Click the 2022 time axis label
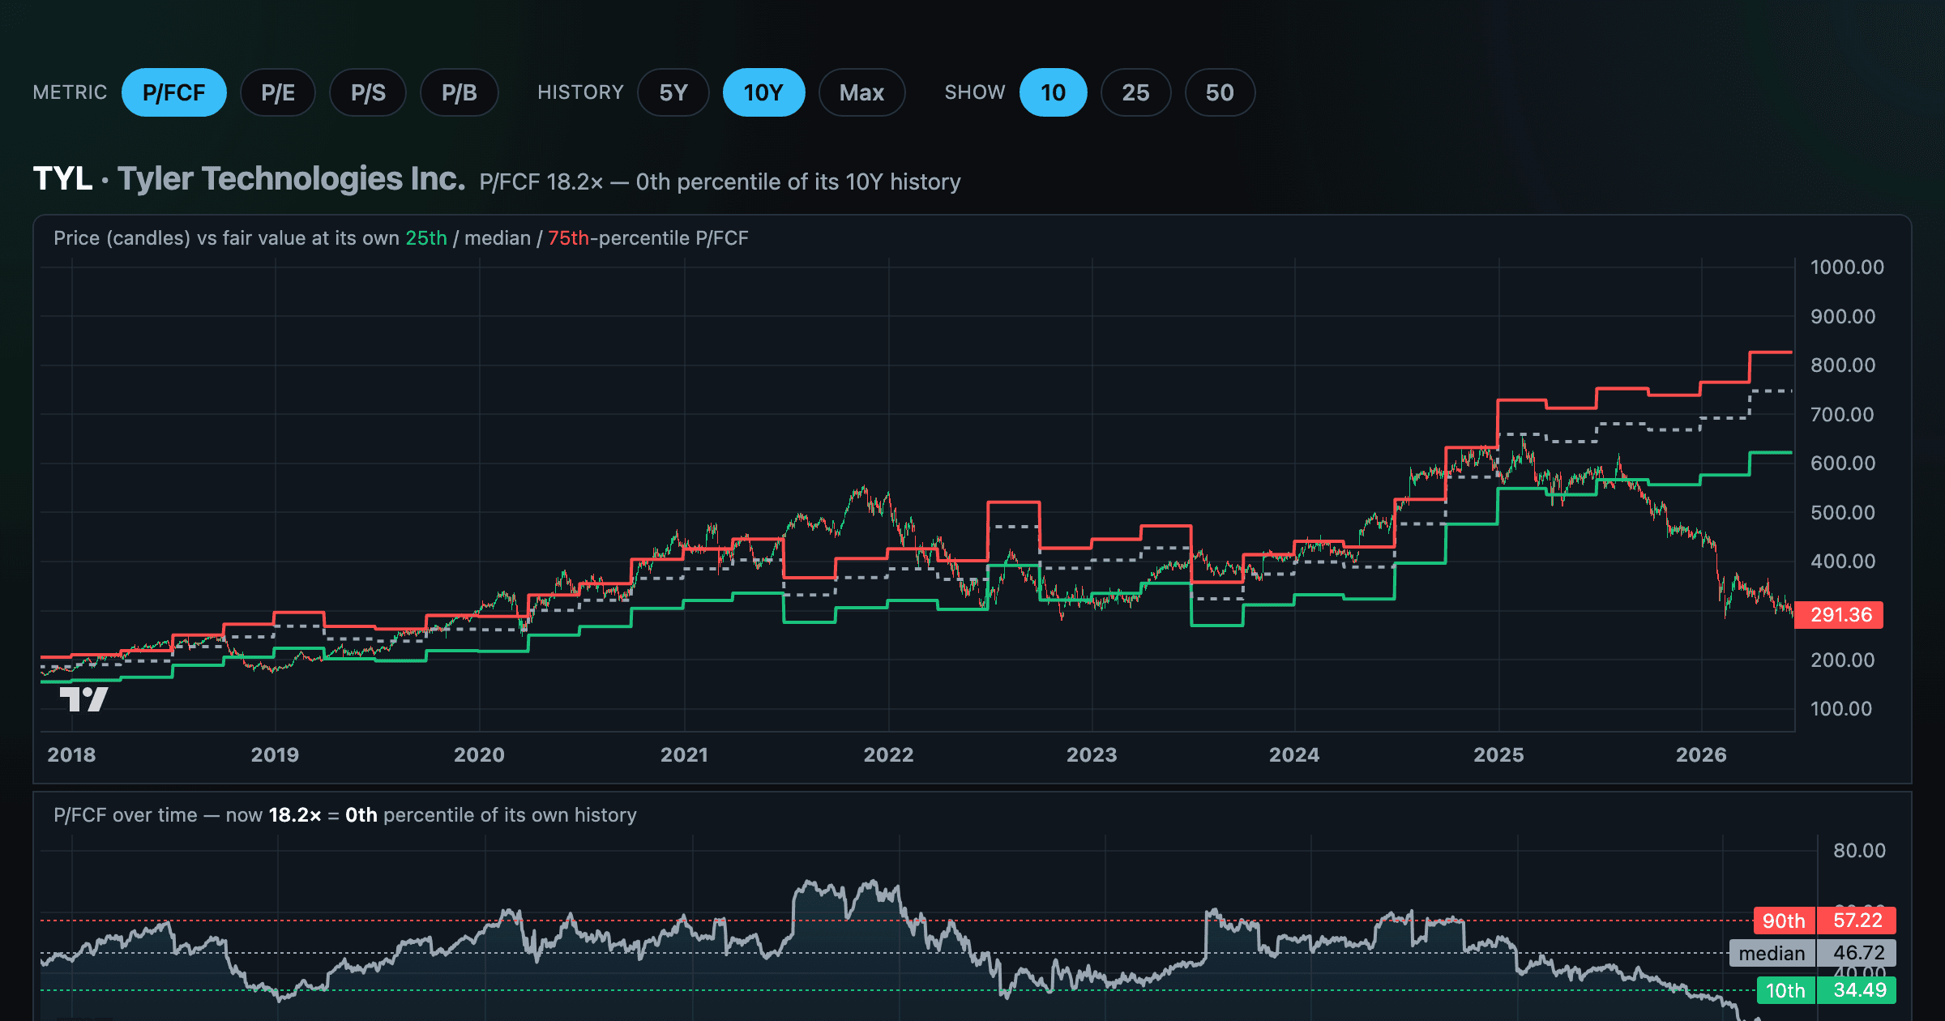The height and width of the screenshot is (1021, 1945). click(888, 754)
